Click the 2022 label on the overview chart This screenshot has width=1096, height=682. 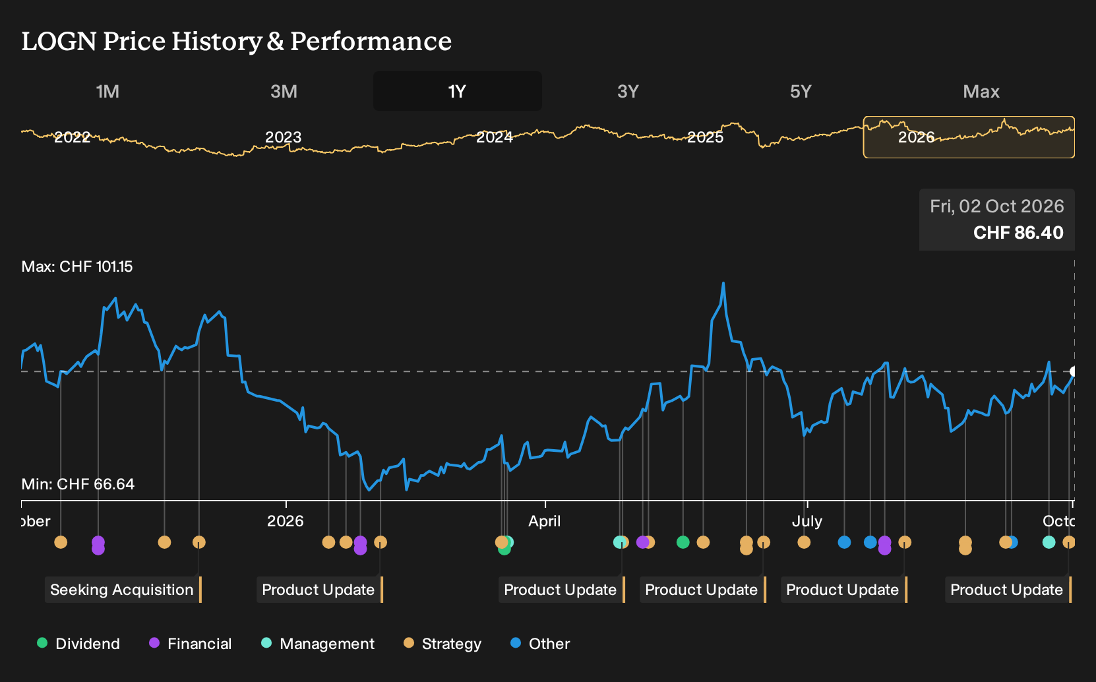72,137
